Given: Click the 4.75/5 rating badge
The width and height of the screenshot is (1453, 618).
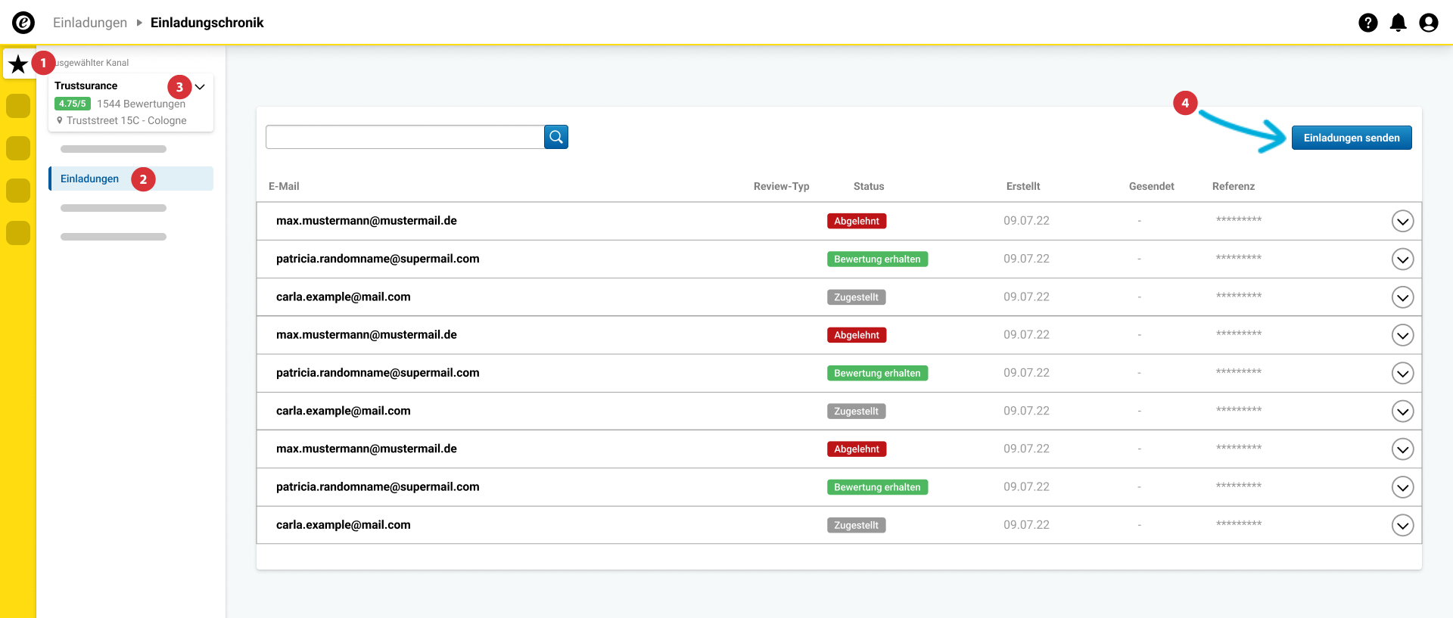Looking at the screenshot, I should click(73, 104).
